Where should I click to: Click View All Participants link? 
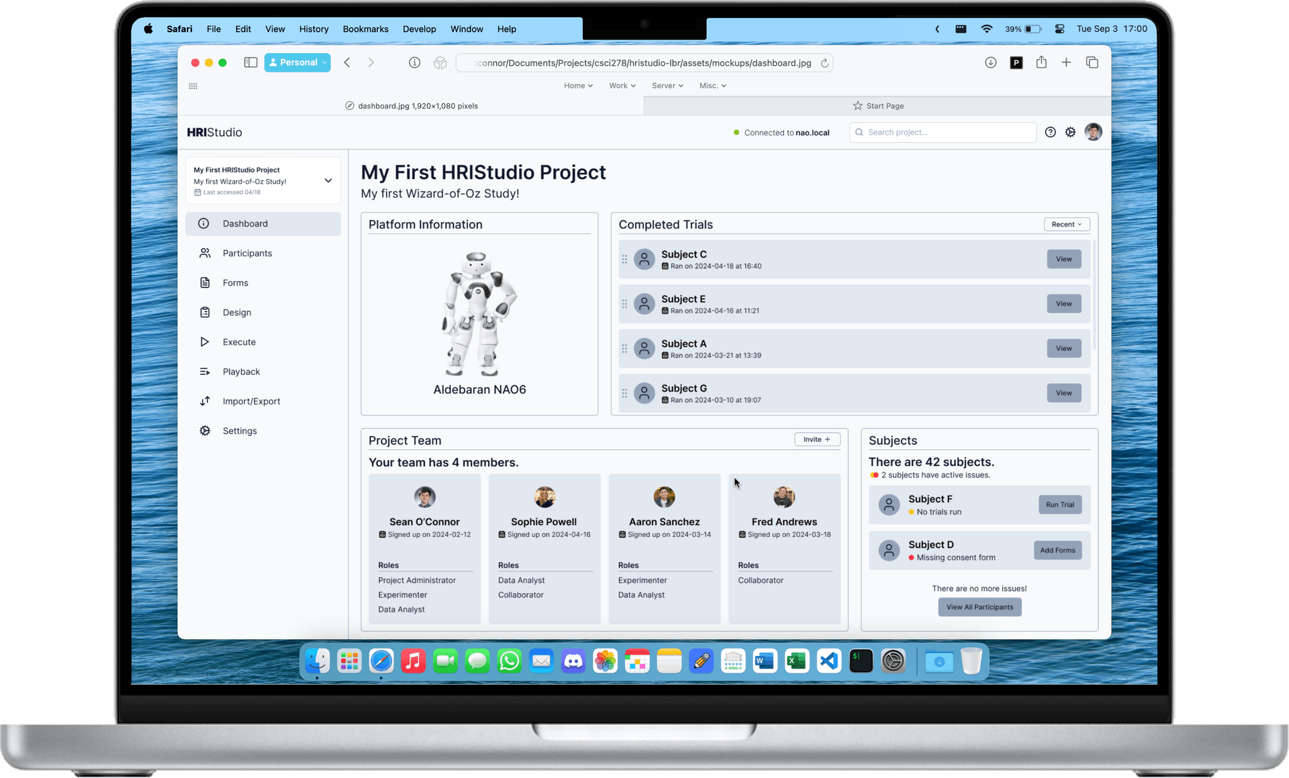pyautogui.click(x=979, y=606)
